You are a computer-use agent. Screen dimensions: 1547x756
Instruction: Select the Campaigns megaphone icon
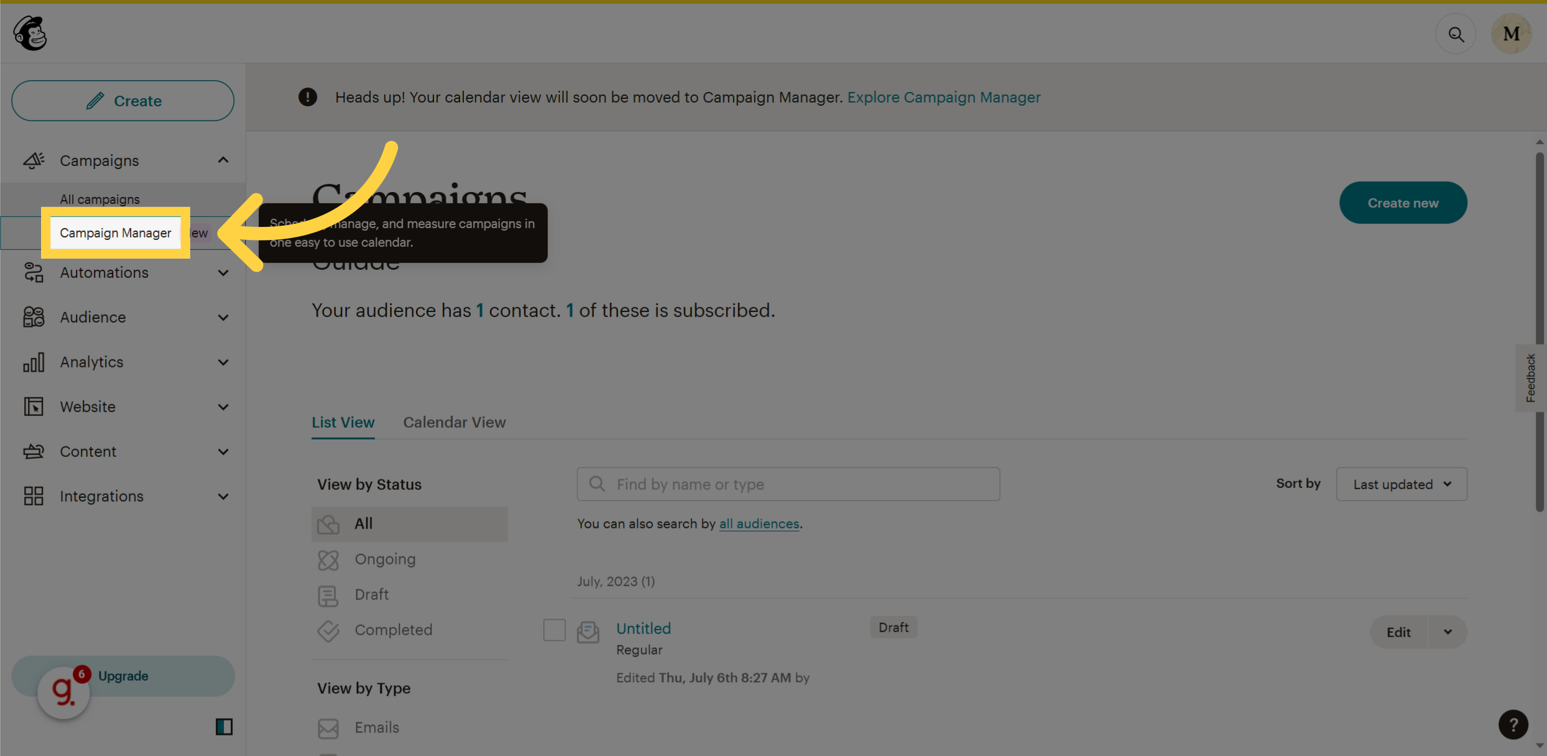(33, 160)
